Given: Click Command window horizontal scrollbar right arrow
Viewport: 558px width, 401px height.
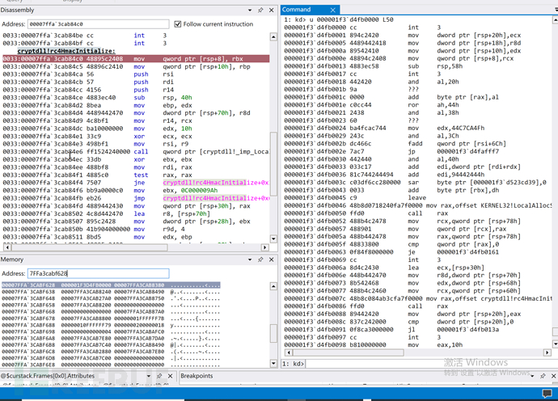Looking at the screenshot, I should 547,352.
